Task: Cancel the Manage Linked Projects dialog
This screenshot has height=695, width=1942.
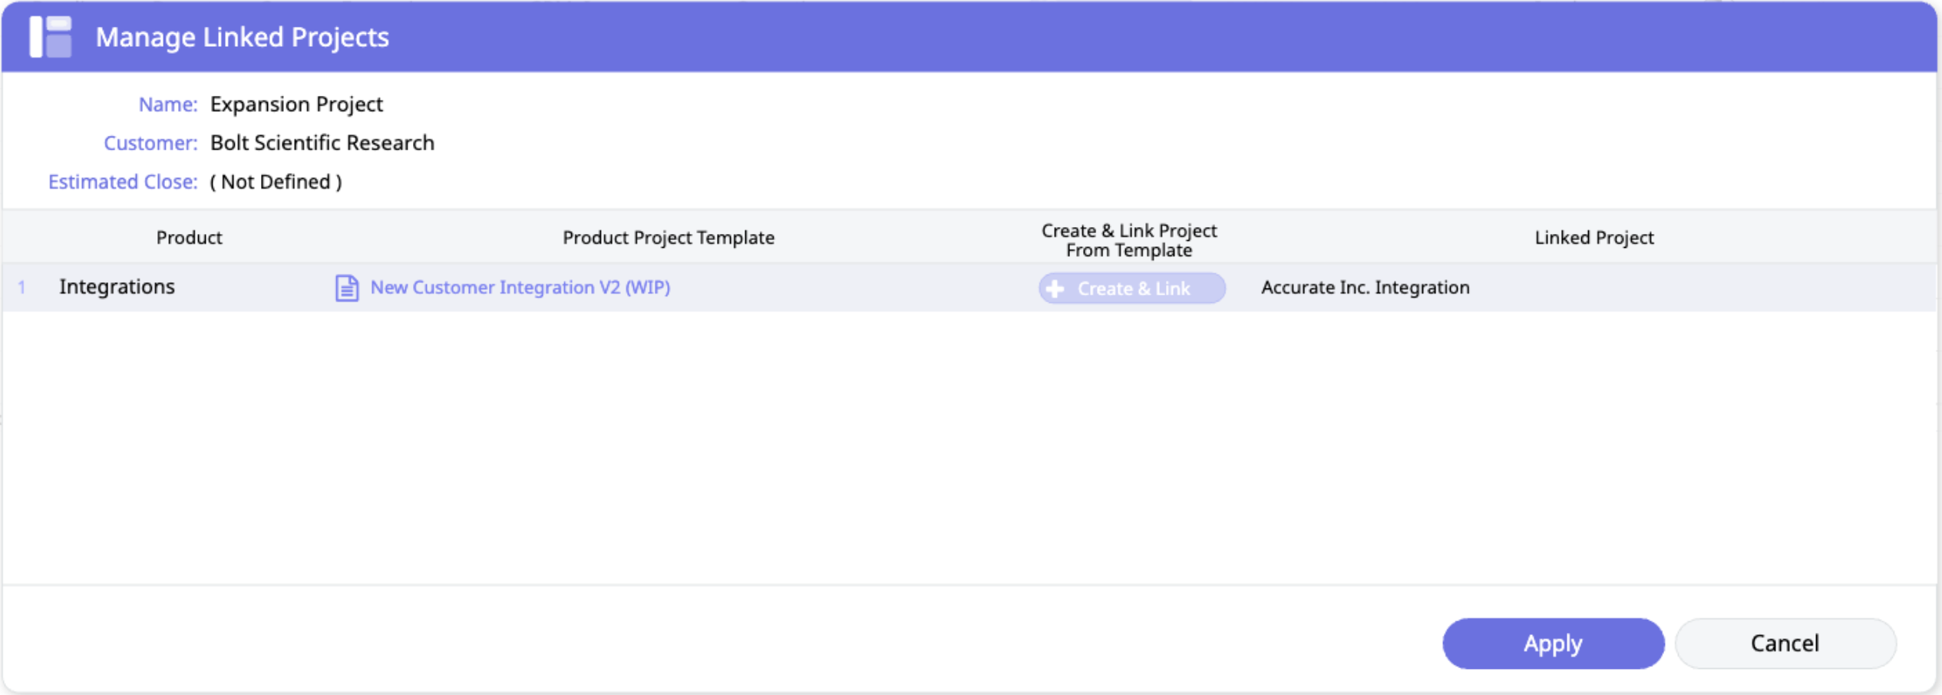Action: 1784,643
